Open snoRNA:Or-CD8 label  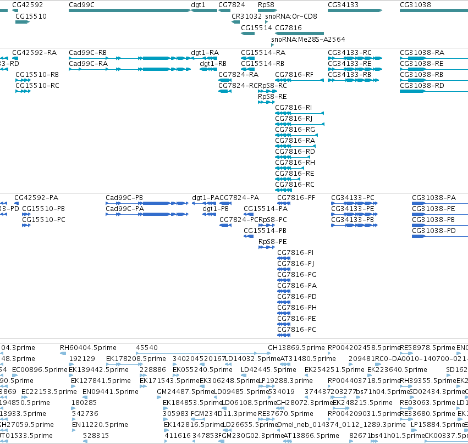pyautogui.click(x=291, y=16)
